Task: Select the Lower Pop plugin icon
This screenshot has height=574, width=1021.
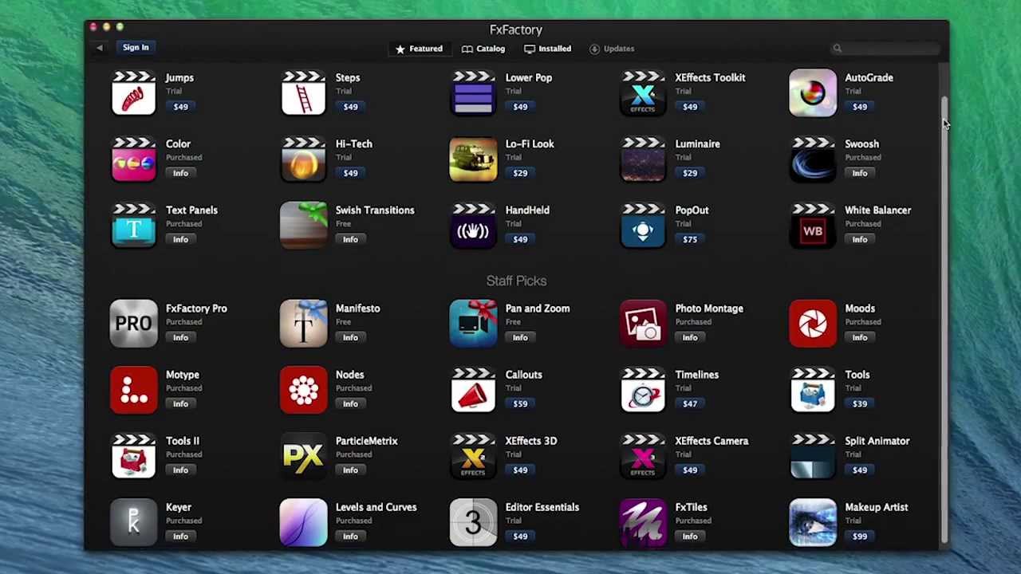Action: [473, 93]
